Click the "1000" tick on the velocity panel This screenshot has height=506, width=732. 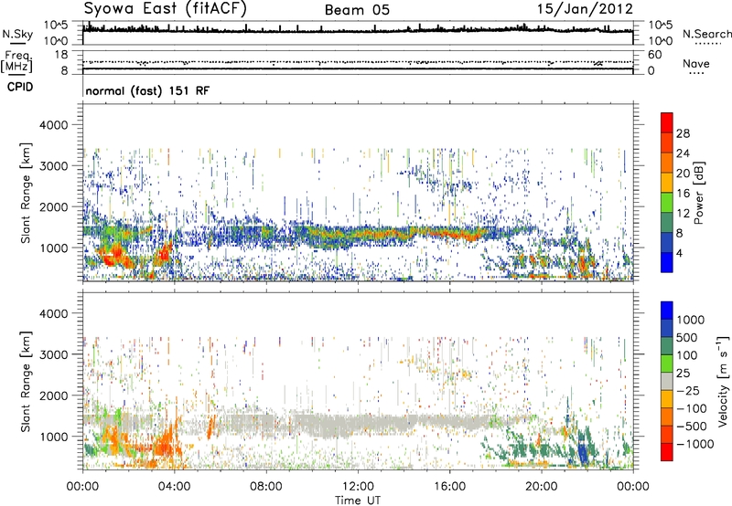click(53, 437)
